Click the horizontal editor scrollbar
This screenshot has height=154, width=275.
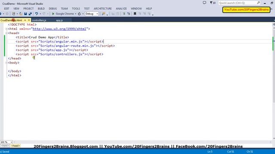click(142, 142)
